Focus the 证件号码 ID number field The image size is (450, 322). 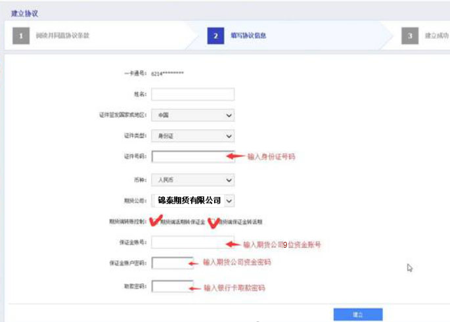(x=193, y=156)
